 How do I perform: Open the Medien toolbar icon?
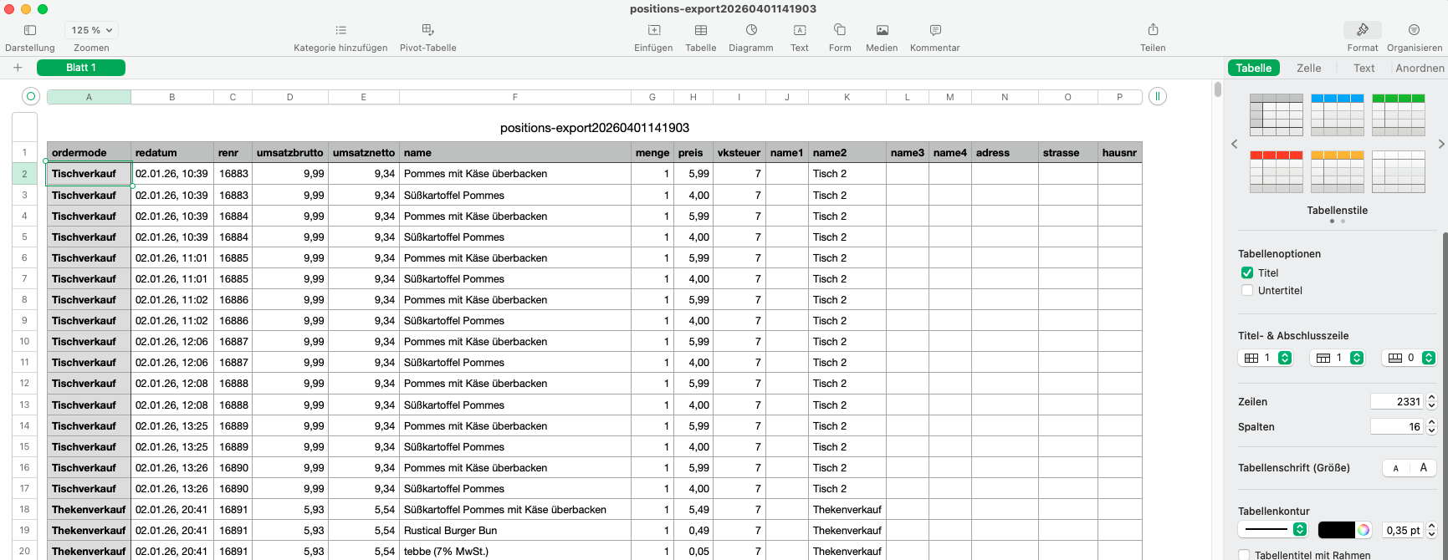coord(882,30)
